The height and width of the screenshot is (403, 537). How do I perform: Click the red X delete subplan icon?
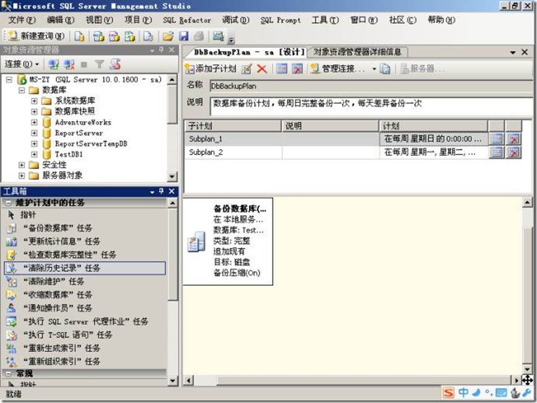click(x=261, y=69)
